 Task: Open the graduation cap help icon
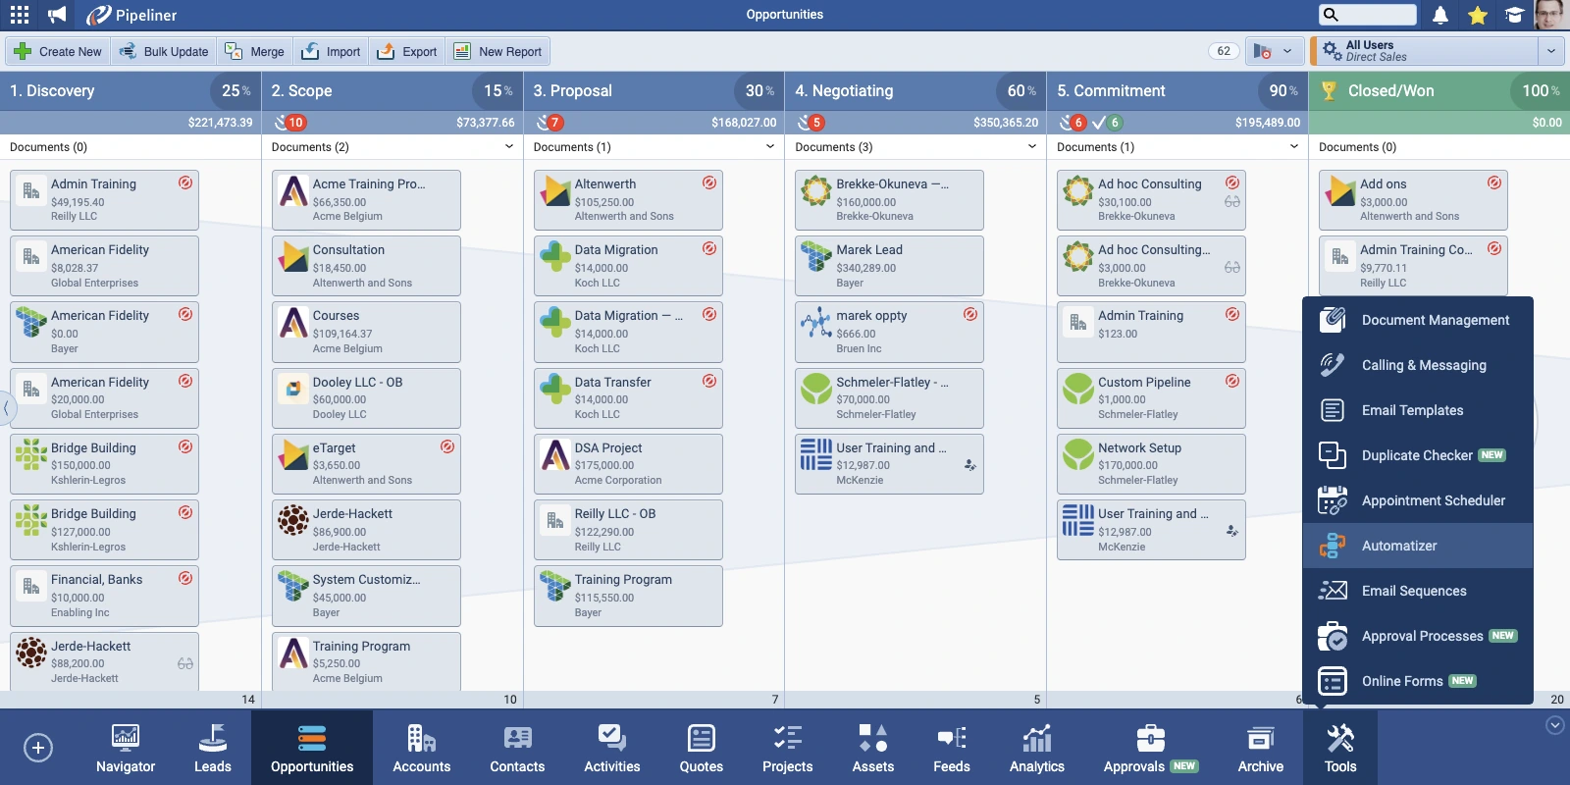coord(1515,15)
